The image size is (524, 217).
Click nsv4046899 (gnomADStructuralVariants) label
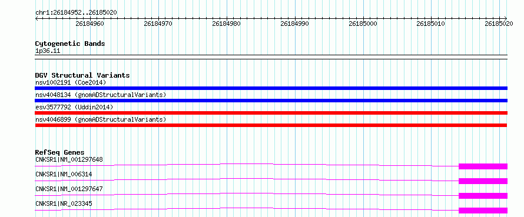101,119
